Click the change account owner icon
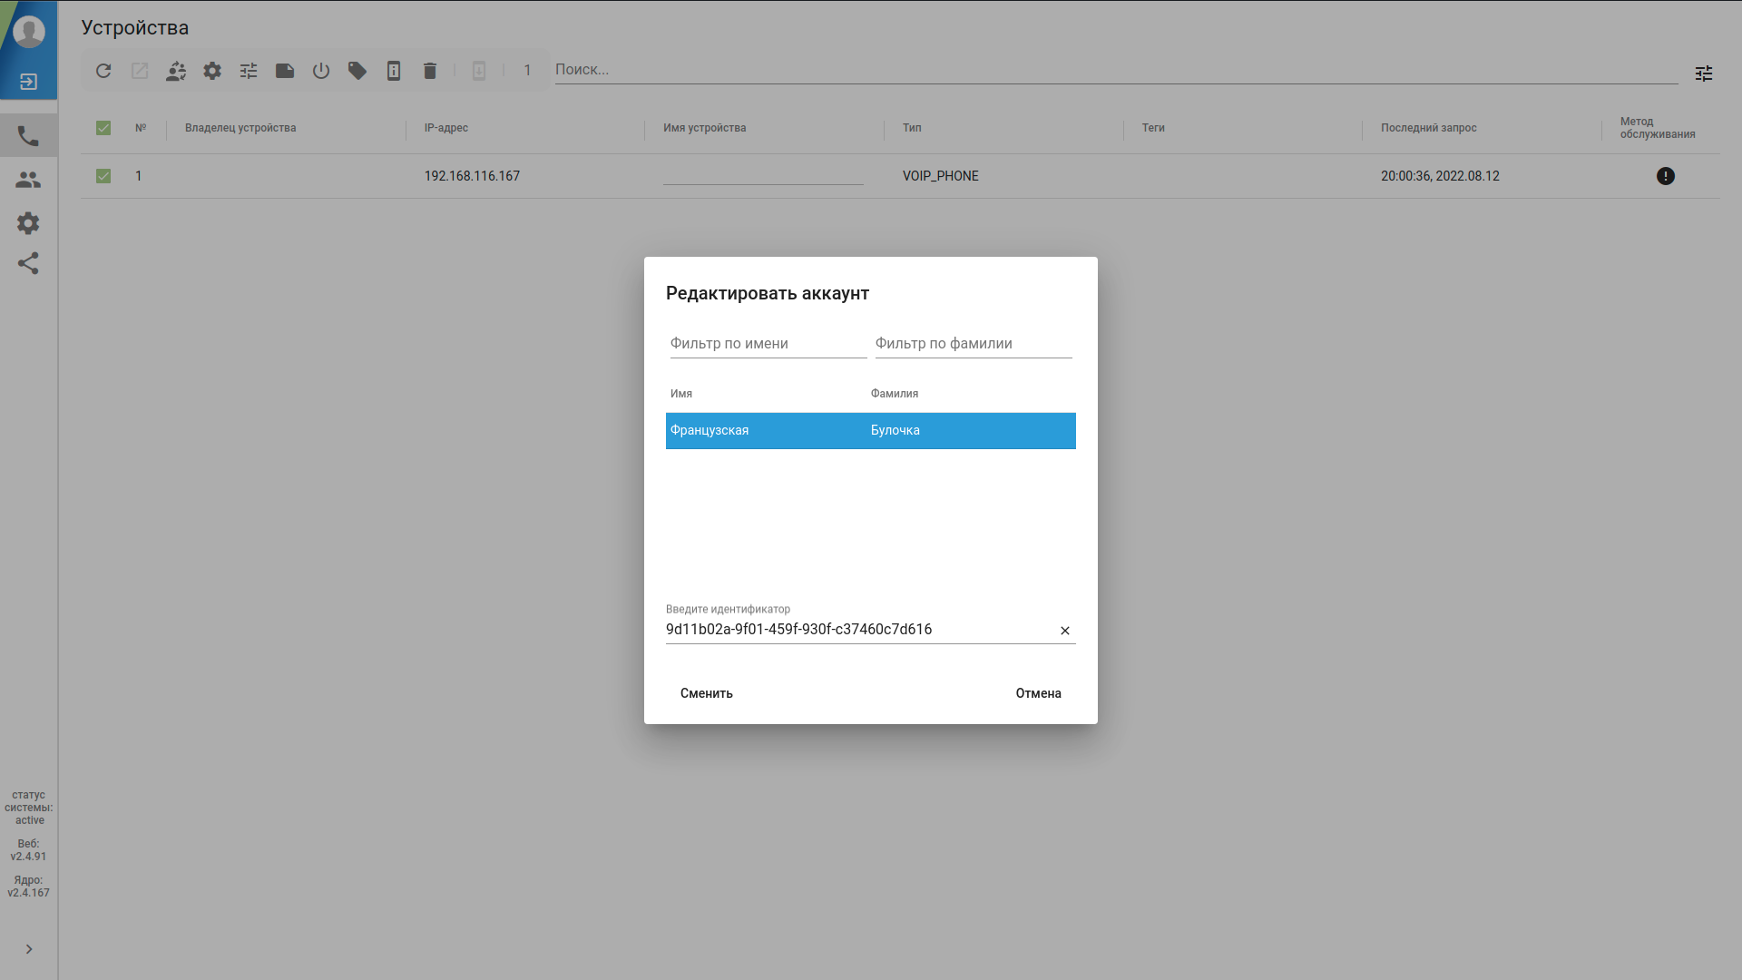The width and height of the screenshot is (1742, 980). pyautogui.click(x=176, y=71)
